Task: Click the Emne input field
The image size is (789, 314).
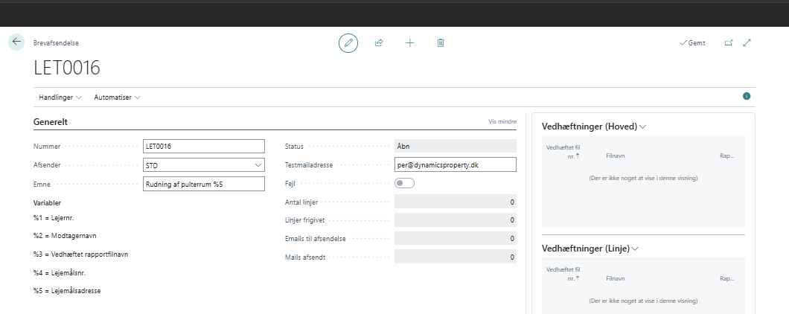Action: [203, 184]
